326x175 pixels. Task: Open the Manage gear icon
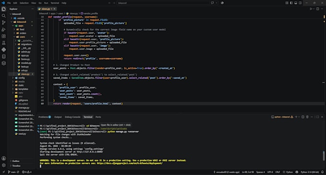[x=3, y=165]
